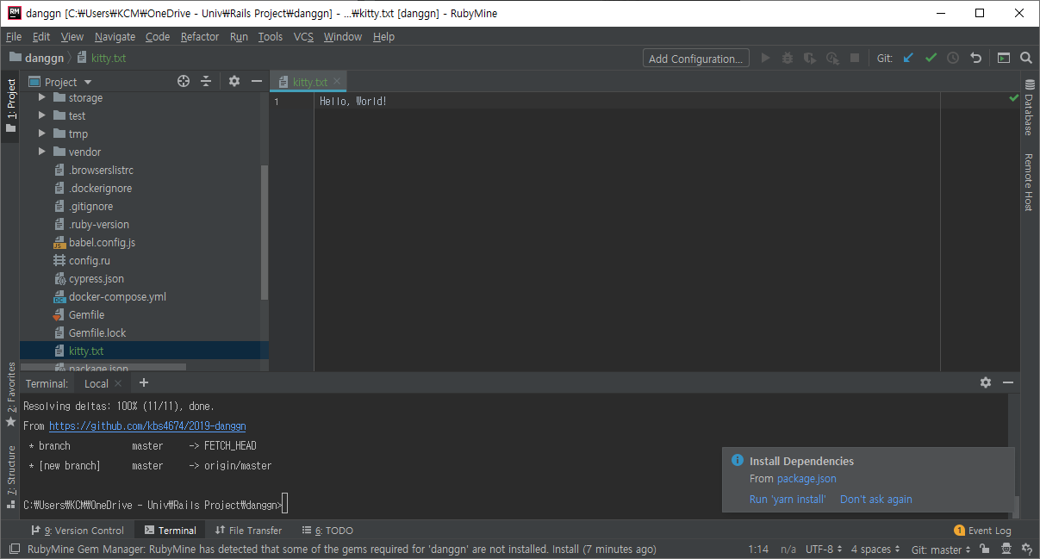
Task: Open Terminal panel settings gear
Action: coord(986,382)
